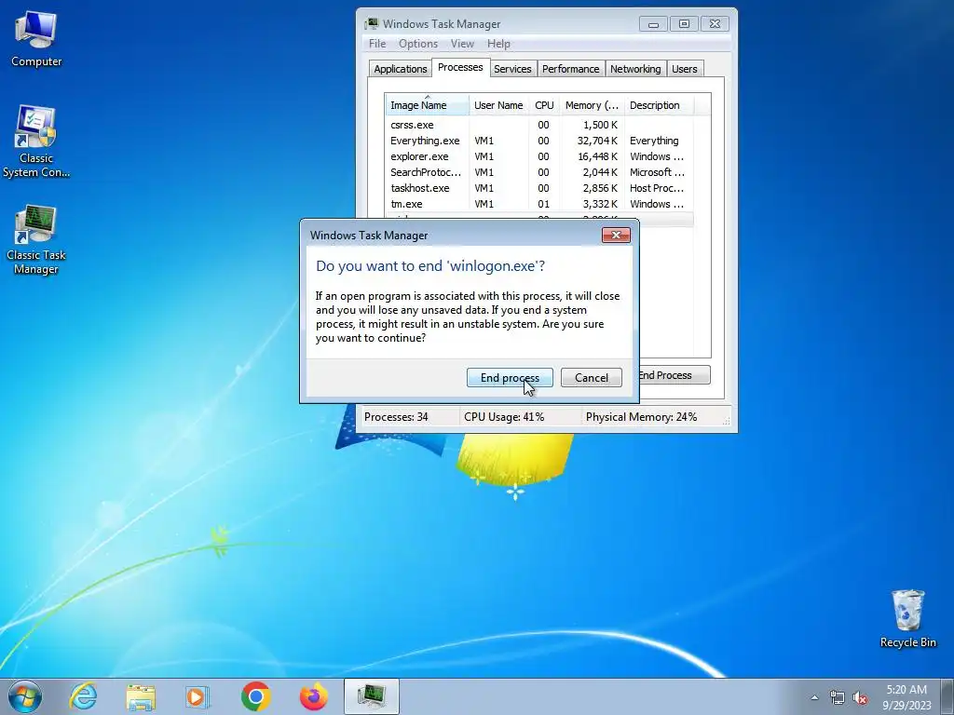Image resolution: width=954 pixels, height=715 pixels.
Task: Select csrss.exe process row
Action: (539, 125)
